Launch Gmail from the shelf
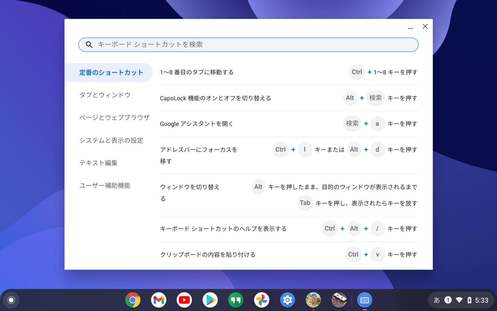497x311 pixels. [x=158, y=300]
